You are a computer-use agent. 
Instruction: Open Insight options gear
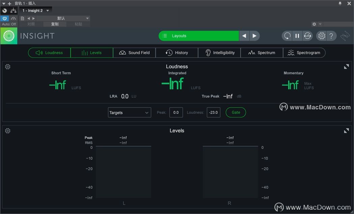click(x=322, y=36)
